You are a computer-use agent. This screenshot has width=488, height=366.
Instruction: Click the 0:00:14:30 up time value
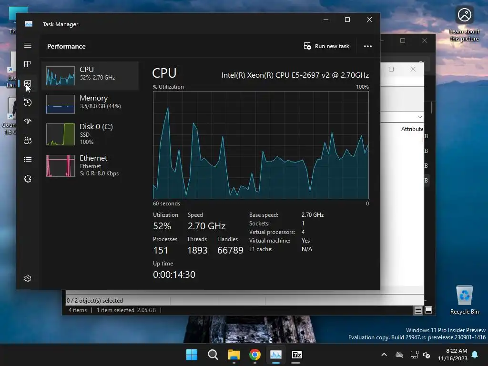coord(174,274)
